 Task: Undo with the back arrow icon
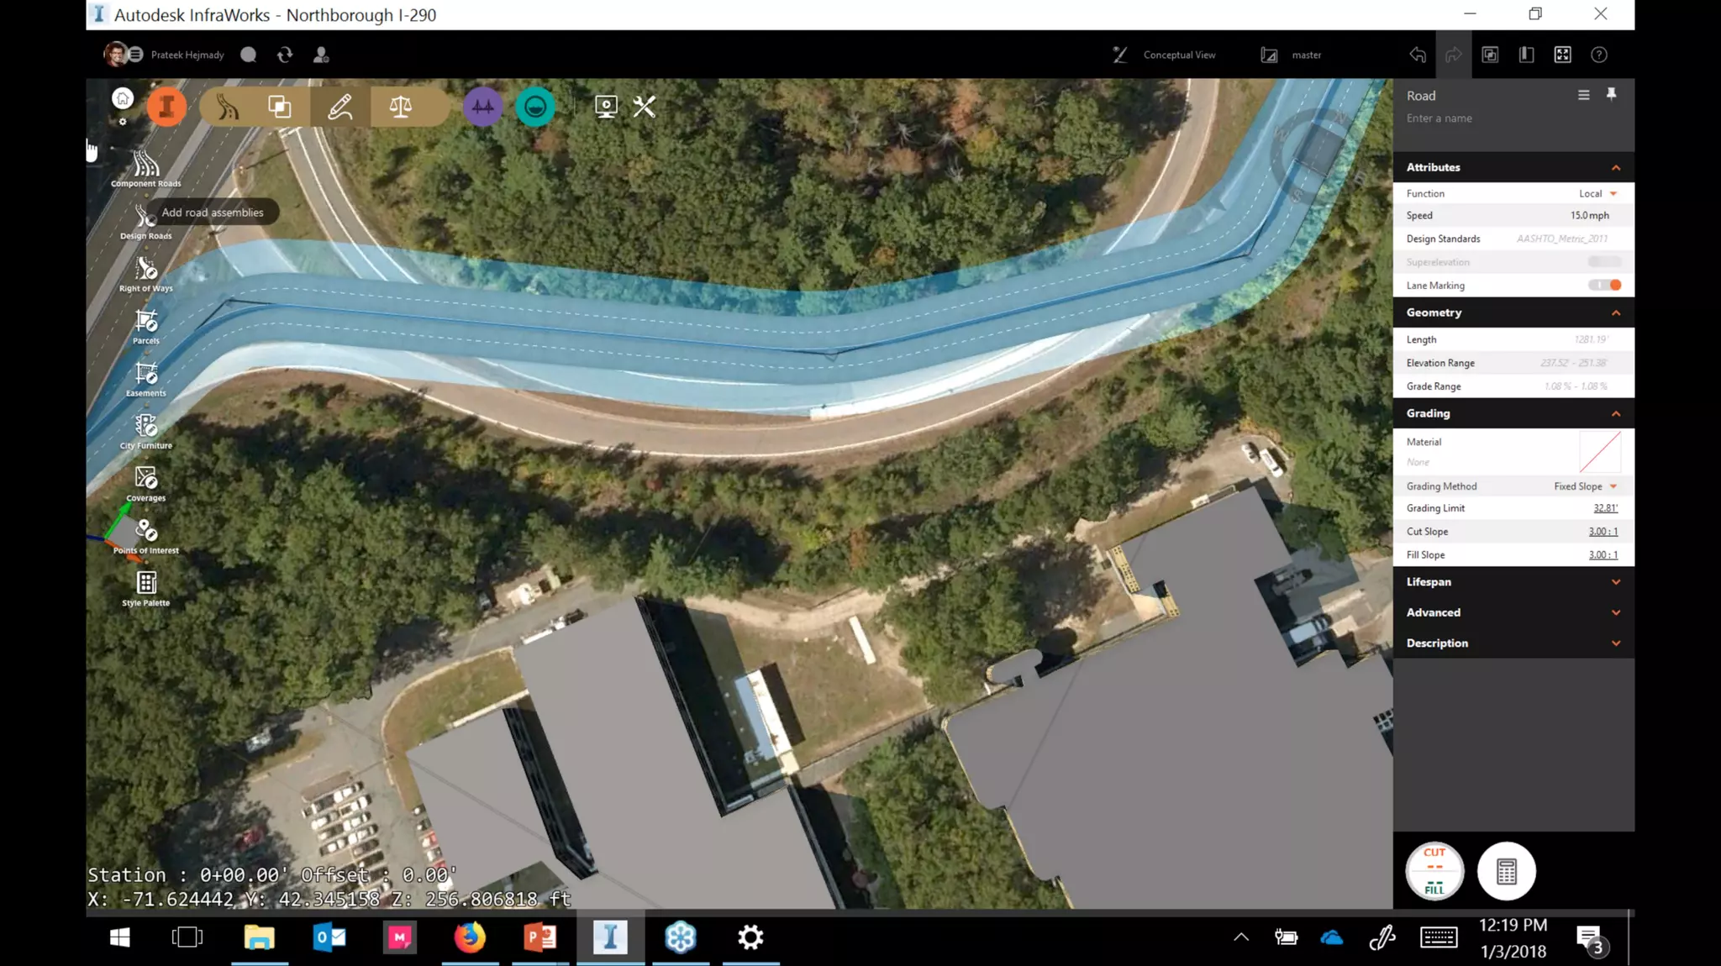click(x=1418, y=55)
